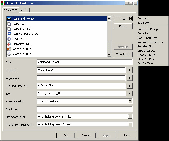
Task: Click the Command Prompt icon in the list
Action: point(9,19)
